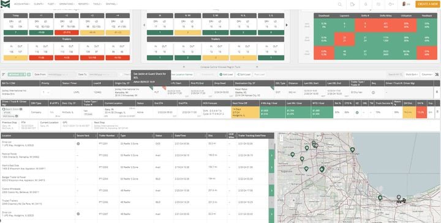441x223 pixels.
Task: Click Trudell Trailers location row
Action: point(38,202)
